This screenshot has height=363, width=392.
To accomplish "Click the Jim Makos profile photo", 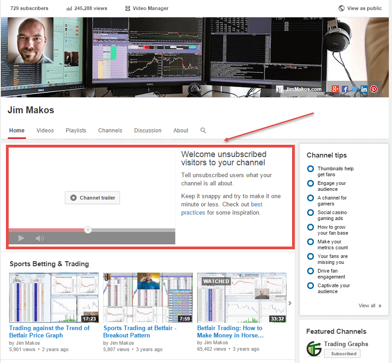I will (31, 40).
